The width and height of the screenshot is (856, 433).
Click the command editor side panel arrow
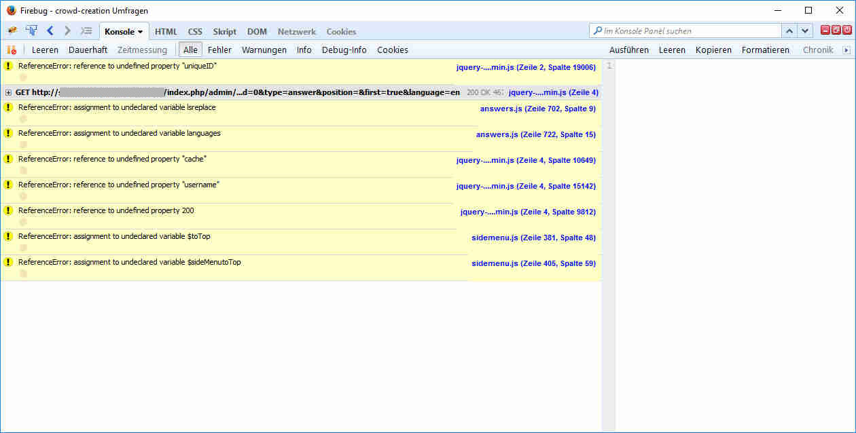(x=846, y=50)
